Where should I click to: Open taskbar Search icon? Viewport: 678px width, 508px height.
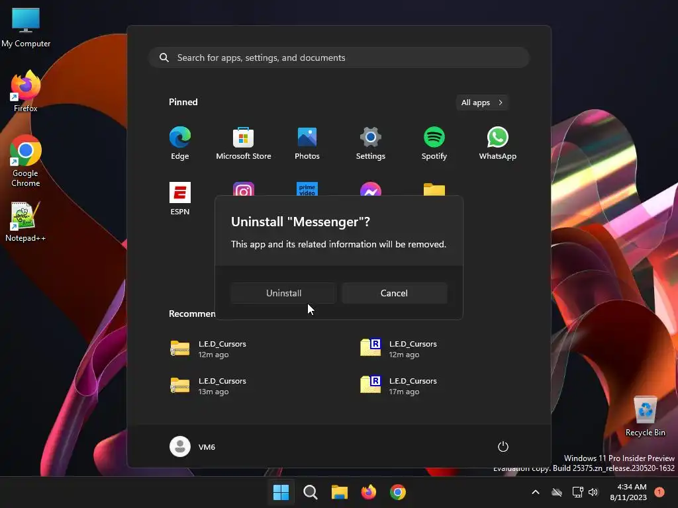310,492
